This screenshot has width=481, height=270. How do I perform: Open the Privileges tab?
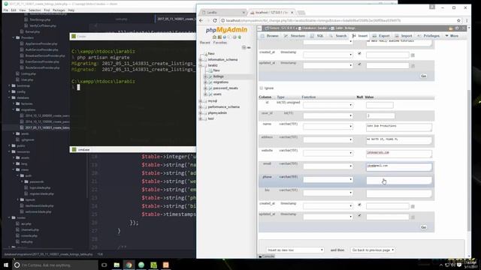coord(428,36)
